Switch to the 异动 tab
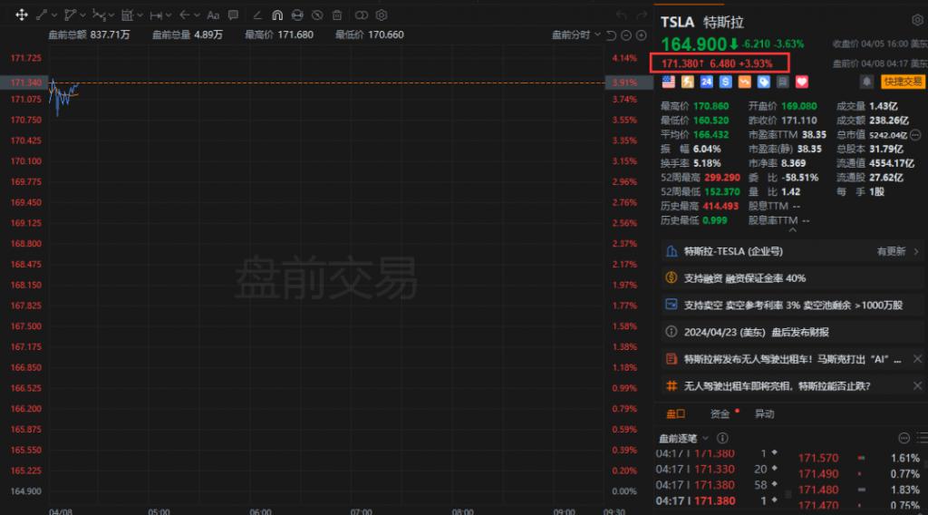This screenshot has height=515, width=928. coord(764,413)
